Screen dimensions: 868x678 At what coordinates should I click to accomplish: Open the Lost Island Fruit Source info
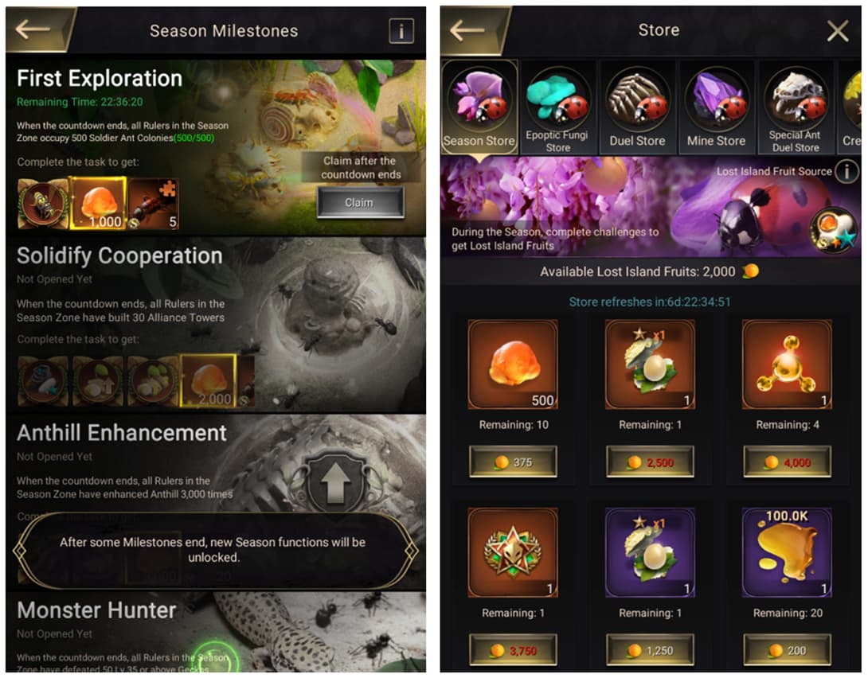846,171
